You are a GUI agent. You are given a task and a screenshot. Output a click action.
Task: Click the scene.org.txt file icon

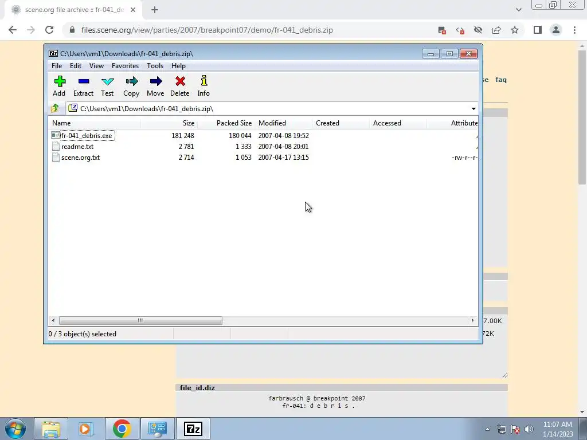[x=56, y=157]
